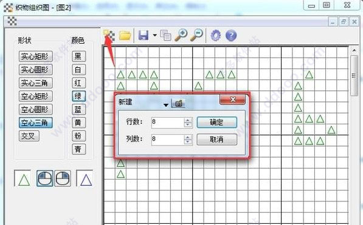Select the 空心三角 shape
Viewport: 363px width, 225px height.
click(36, 123)
